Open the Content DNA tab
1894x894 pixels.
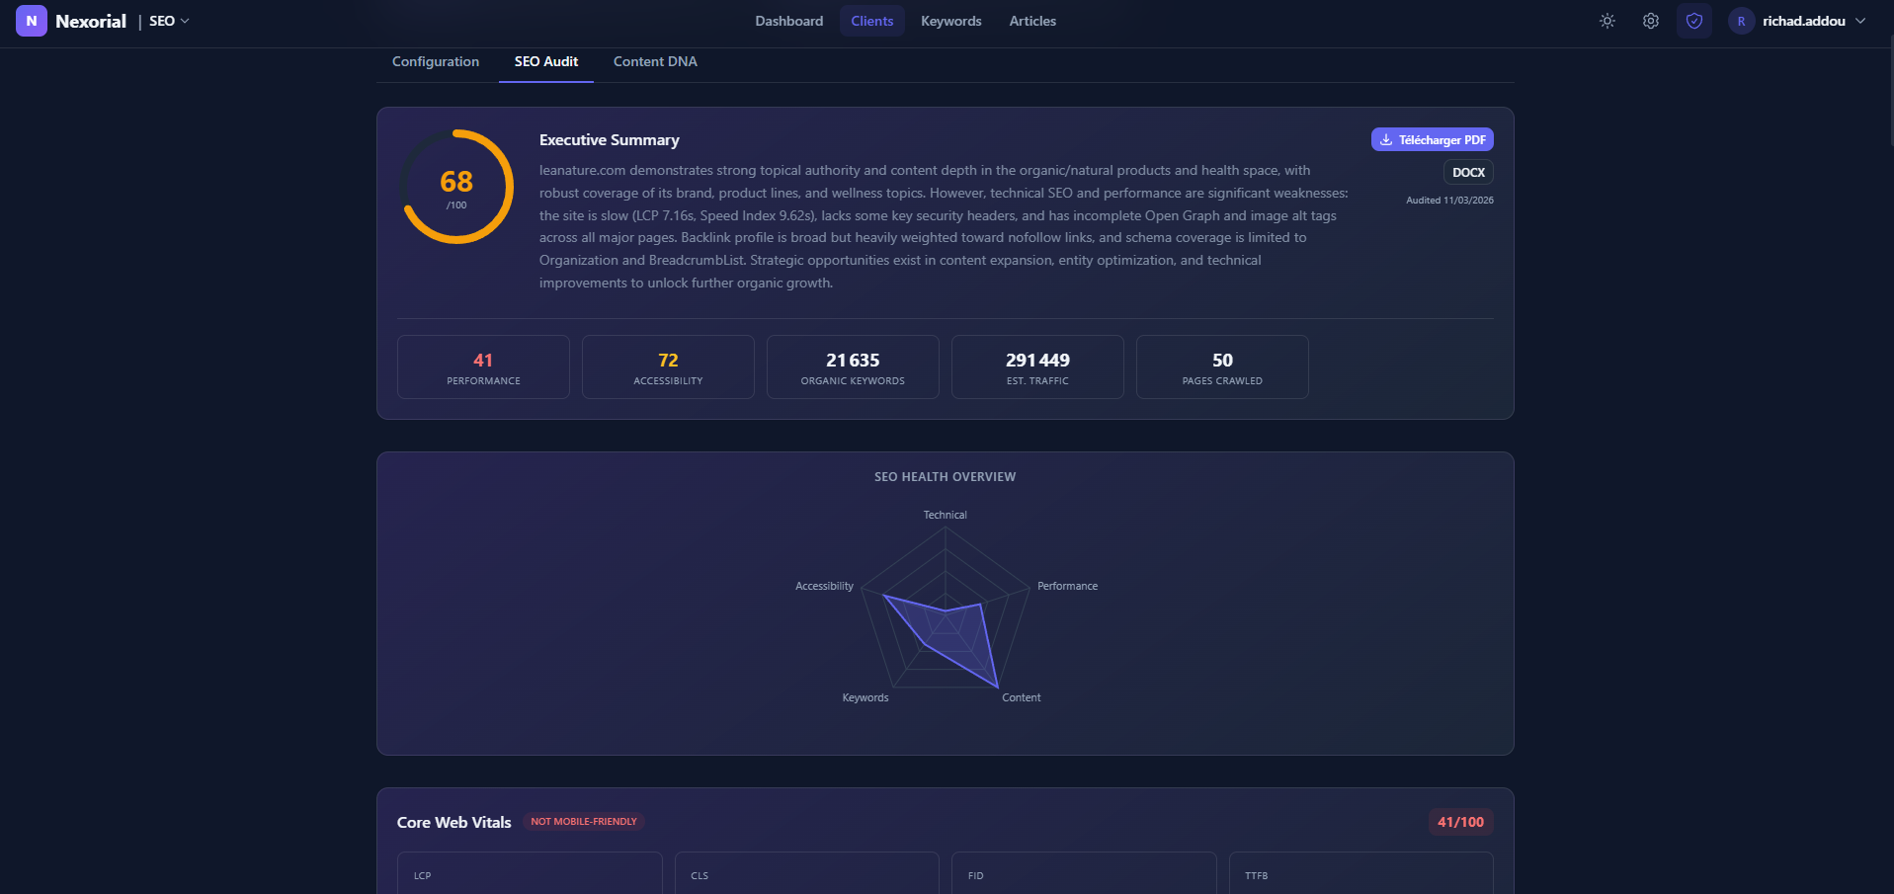click(x=654, y=61)
